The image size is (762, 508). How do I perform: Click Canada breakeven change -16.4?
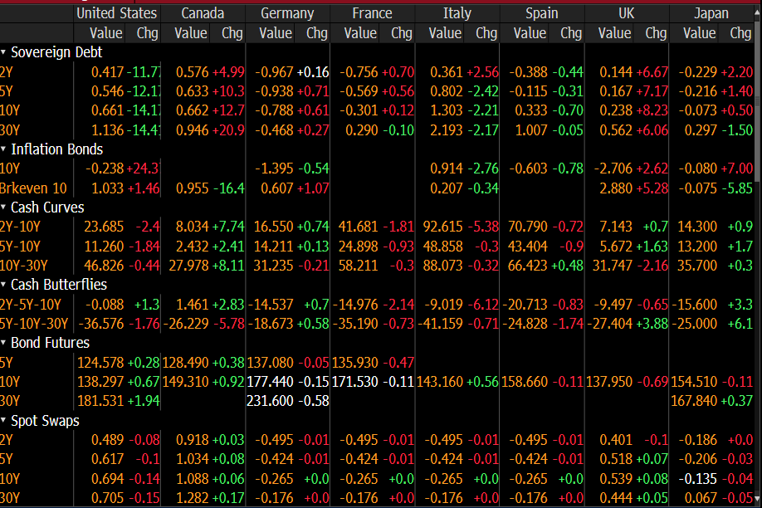(x=228, y=188)
